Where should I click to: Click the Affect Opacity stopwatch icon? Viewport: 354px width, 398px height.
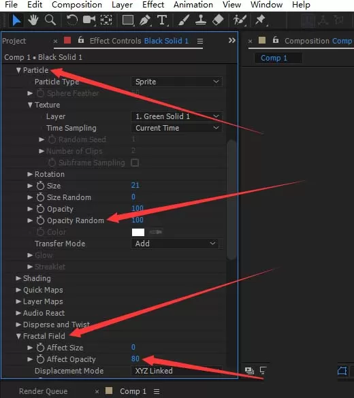point(40,359)
